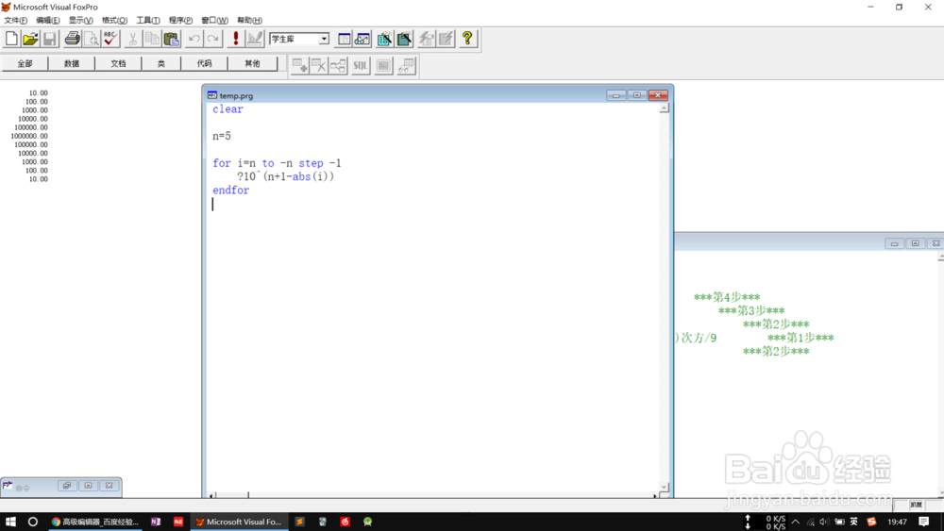Open the notification center icon in taskbar

923,522
